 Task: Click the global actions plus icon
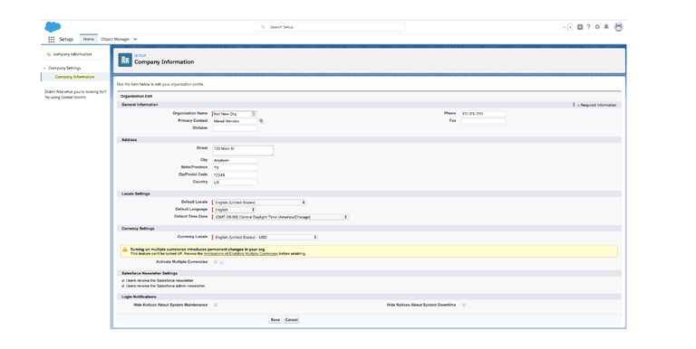tap(580, 27)
